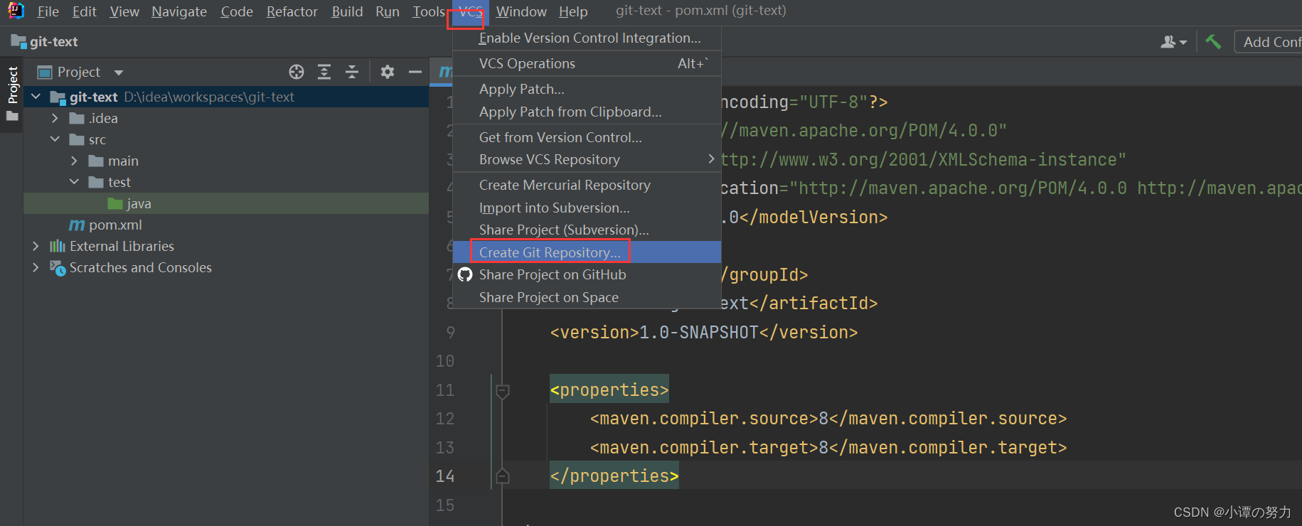Image resolution: width=1302 pixels, height=526 pixels.
Task: Collapse the test folder
Action: pyautogui.click(x=74, y=182)
